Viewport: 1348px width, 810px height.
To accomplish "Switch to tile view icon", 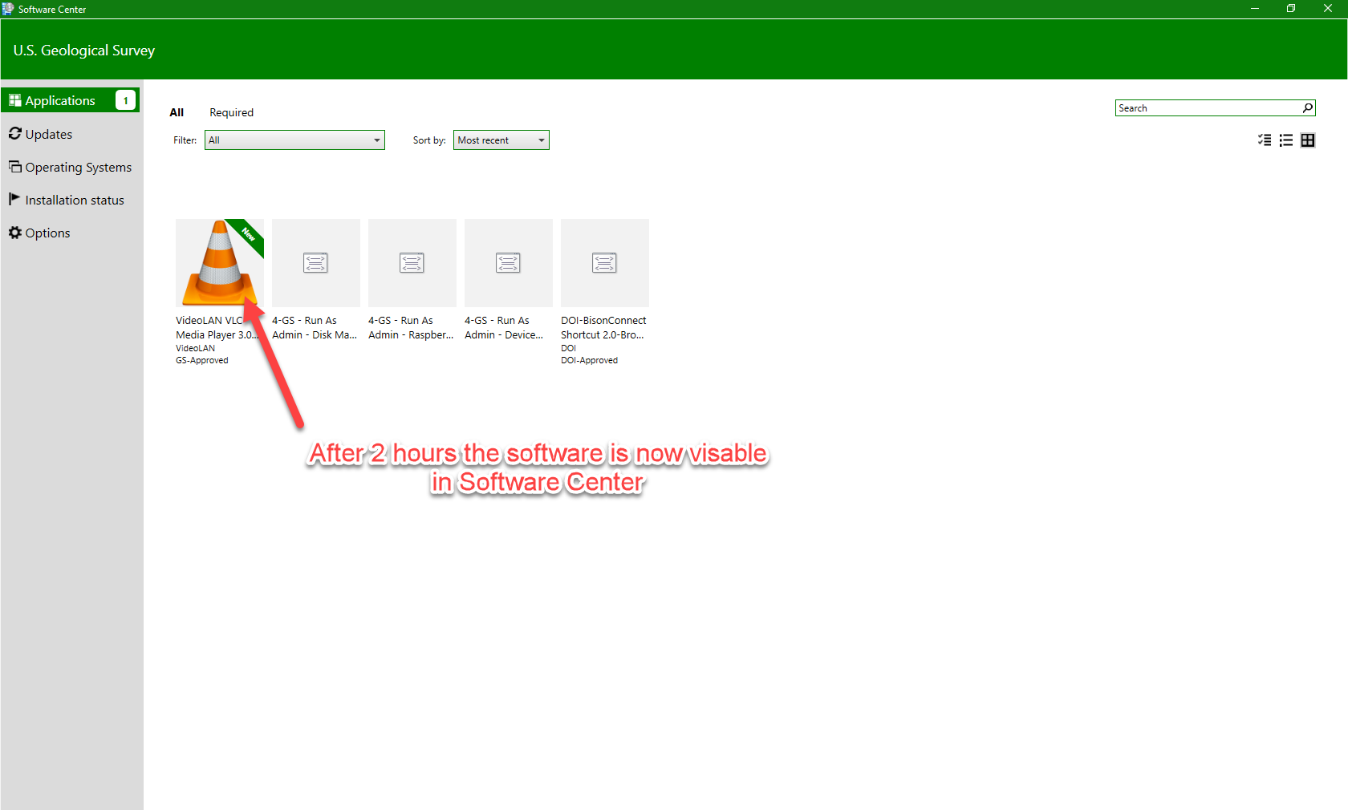I will [1308, 140].
